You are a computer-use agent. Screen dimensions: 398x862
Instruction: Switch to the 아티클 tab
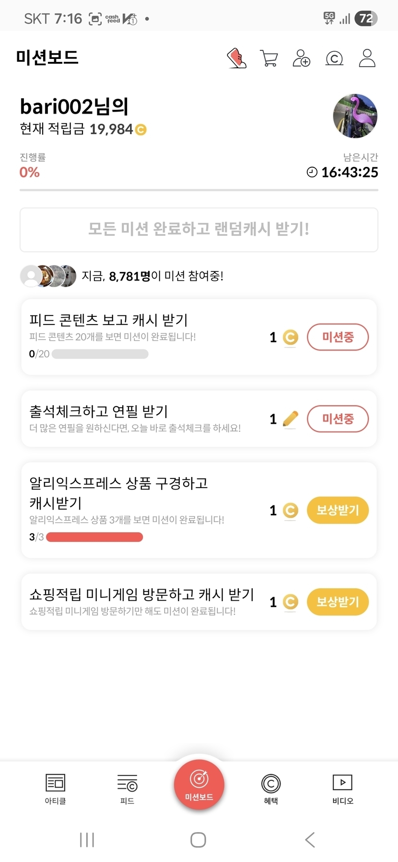pyautogui.click(x=55, y=789)
